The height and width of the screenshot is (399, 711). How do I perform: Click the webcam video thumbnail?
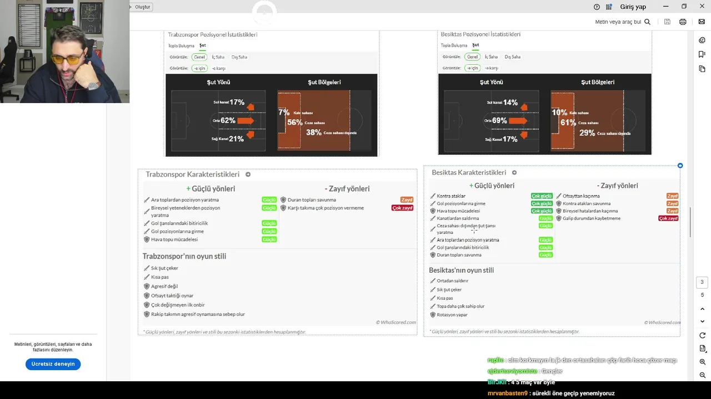tap(64, 52)
